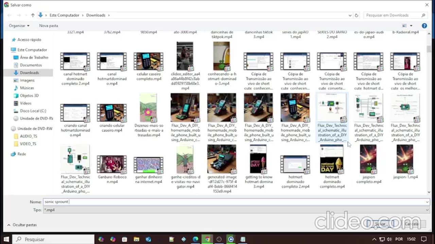
Task: Expand the address bar history dropdown
Action: coord(350,15)
